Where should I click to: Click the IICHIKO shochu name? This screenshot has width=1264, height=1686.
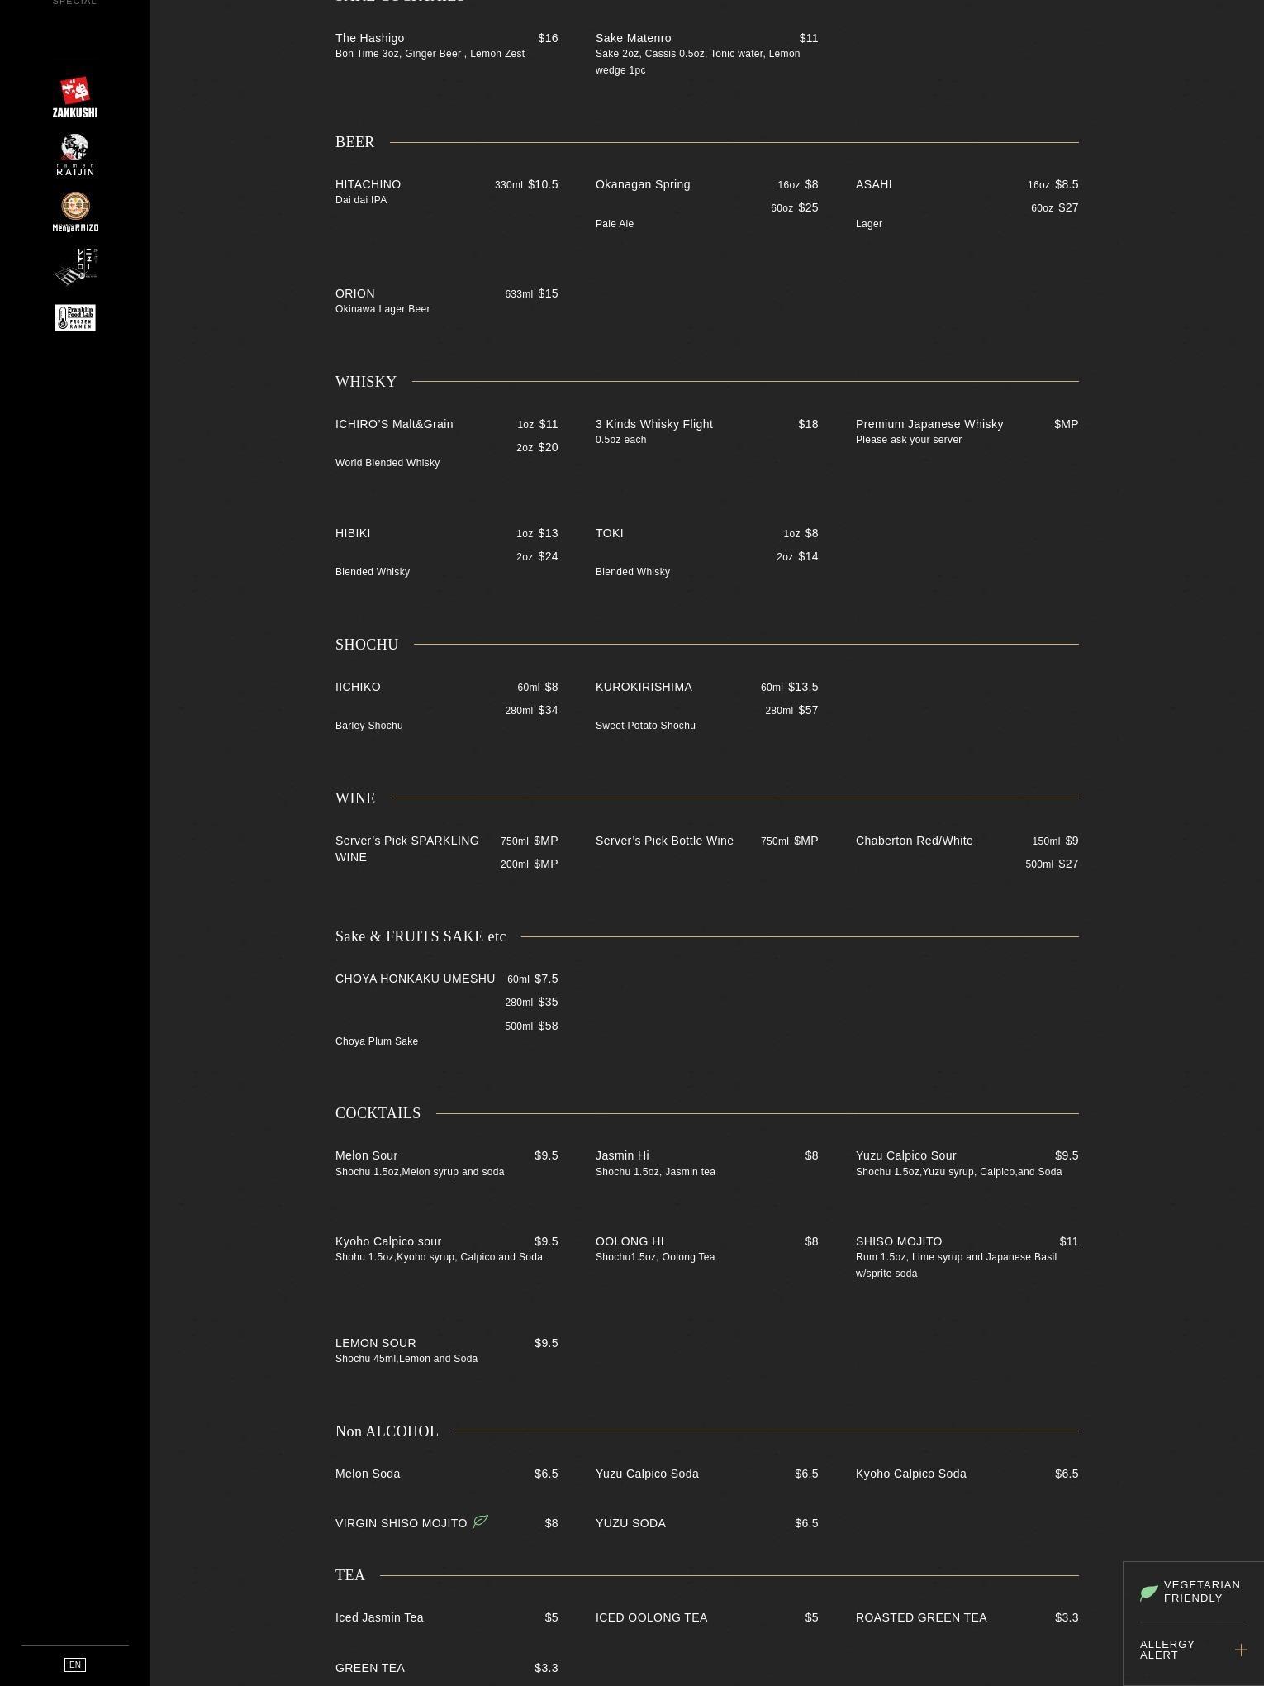[358, 687]
